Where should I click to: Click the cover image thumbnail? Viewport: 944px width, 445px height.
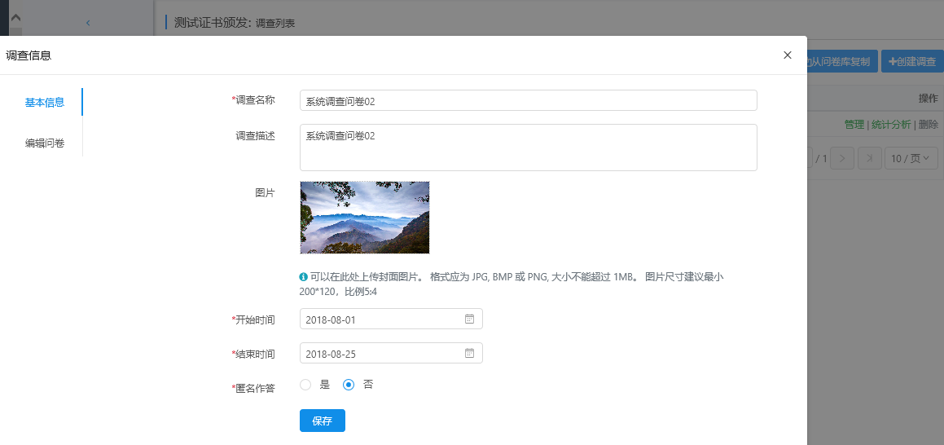[x=365, y=218]
